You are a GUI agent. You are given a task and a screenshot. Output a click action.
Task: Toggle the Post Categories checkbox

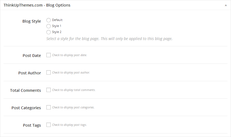click(x=49, y=107)
